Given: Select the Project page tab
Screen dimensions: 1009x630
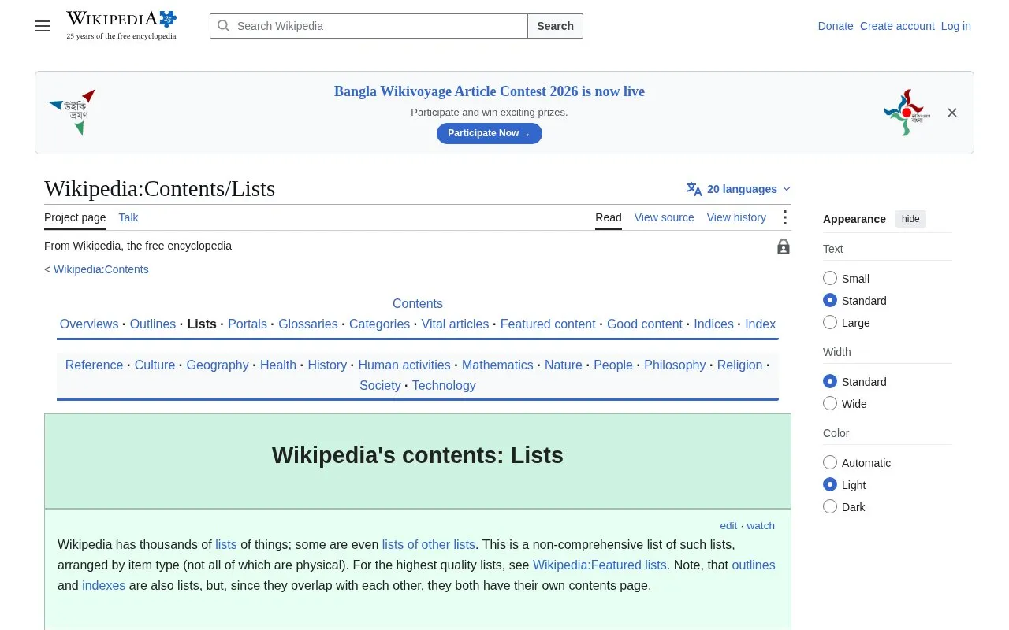Looking at the screenshot, I should [75, 217].
